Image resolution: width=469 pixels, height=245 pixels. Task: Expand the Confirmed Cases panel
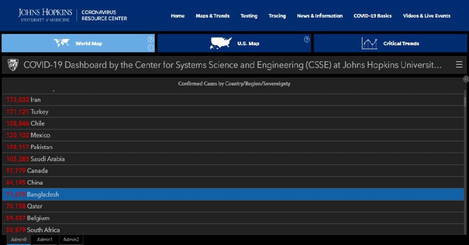pos(466,79)
